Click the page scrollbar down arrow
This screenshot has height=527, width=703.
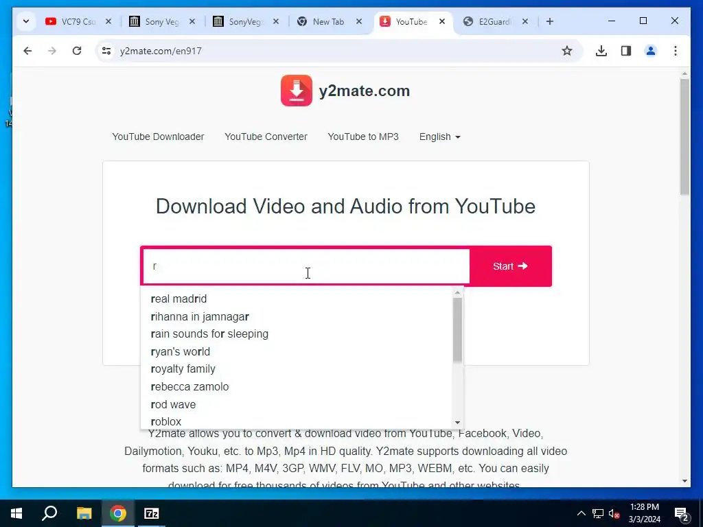(x=684, y=481)
